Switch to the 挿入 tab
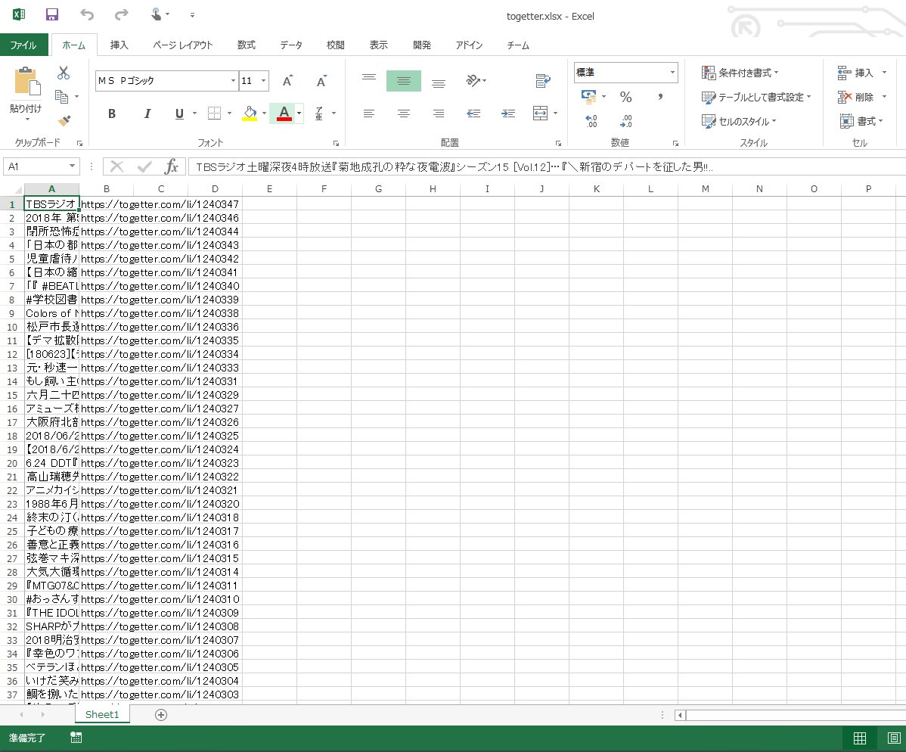The width and height of the screenshot is (906, 752). [x=119, y=45]
